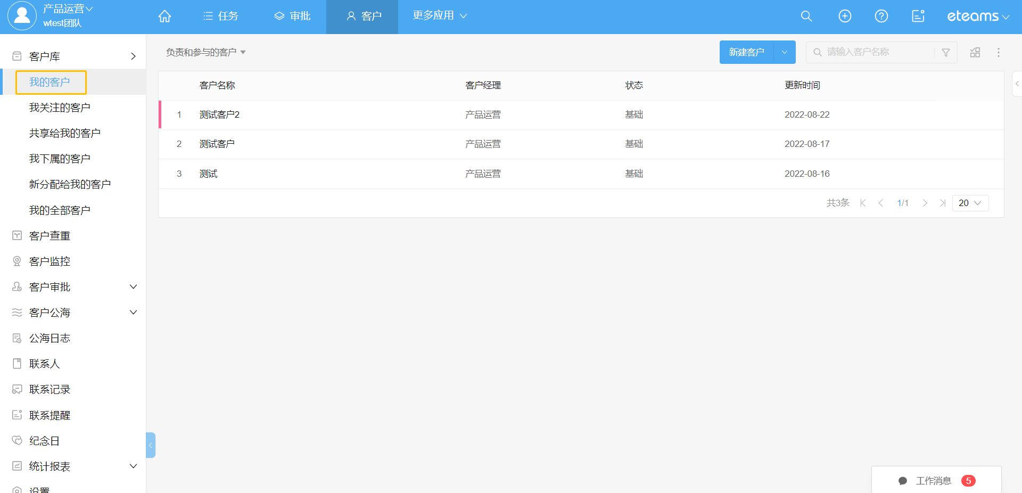Screen dimensions: 1022x493
Task: Select 我关注的客户 in sidebar
Action: tap(60, 108)
